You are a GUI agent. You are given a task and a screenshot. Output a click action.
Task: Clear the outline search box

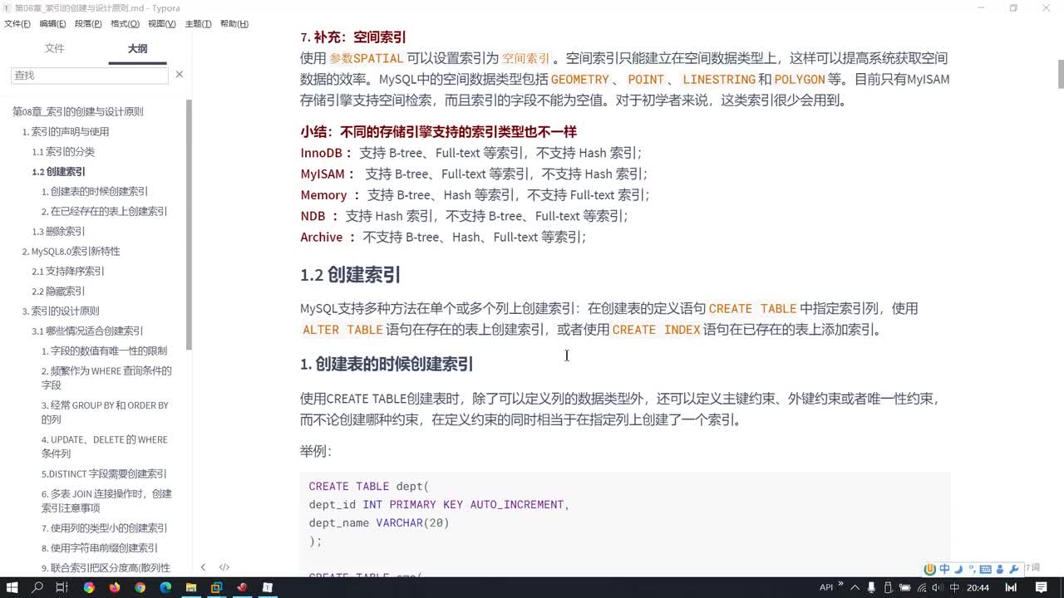[179, 75]
